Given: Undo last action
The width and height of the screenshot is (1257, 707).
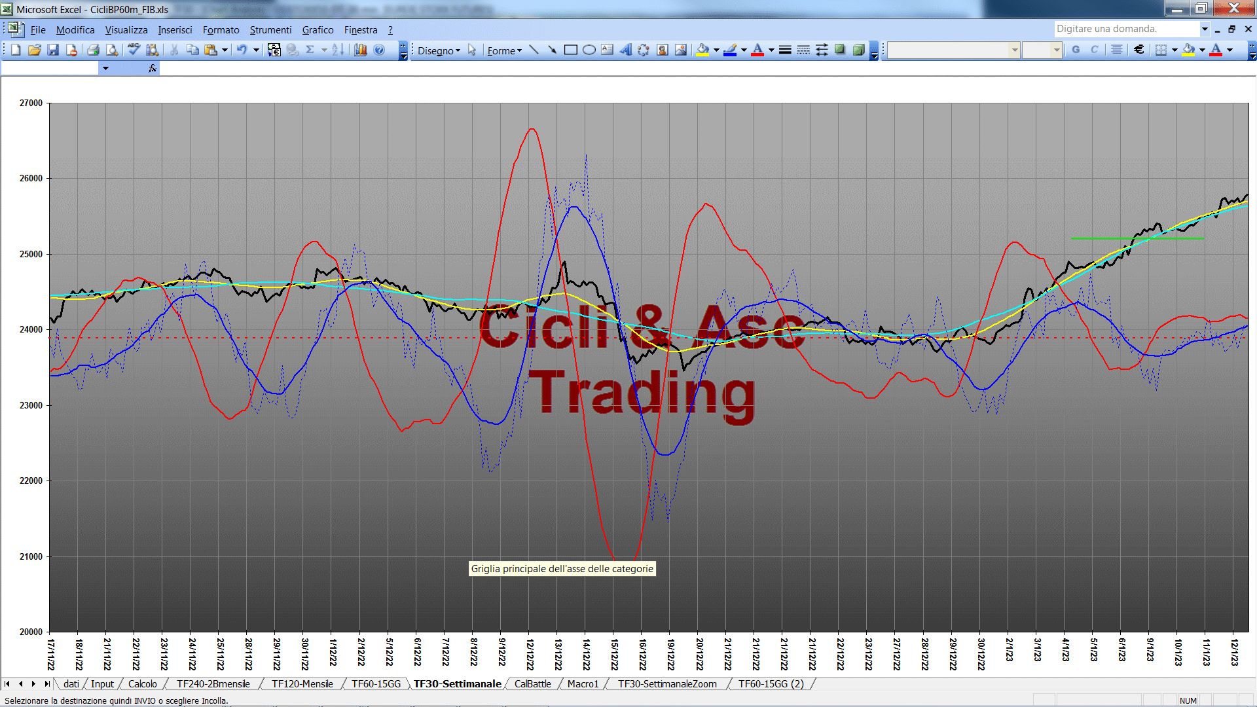Looking at the screenshot, I should tap(242, 50).
